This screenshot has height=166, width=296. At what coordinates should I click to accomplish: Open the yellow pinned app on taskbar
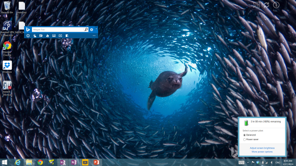pos(51,162)
